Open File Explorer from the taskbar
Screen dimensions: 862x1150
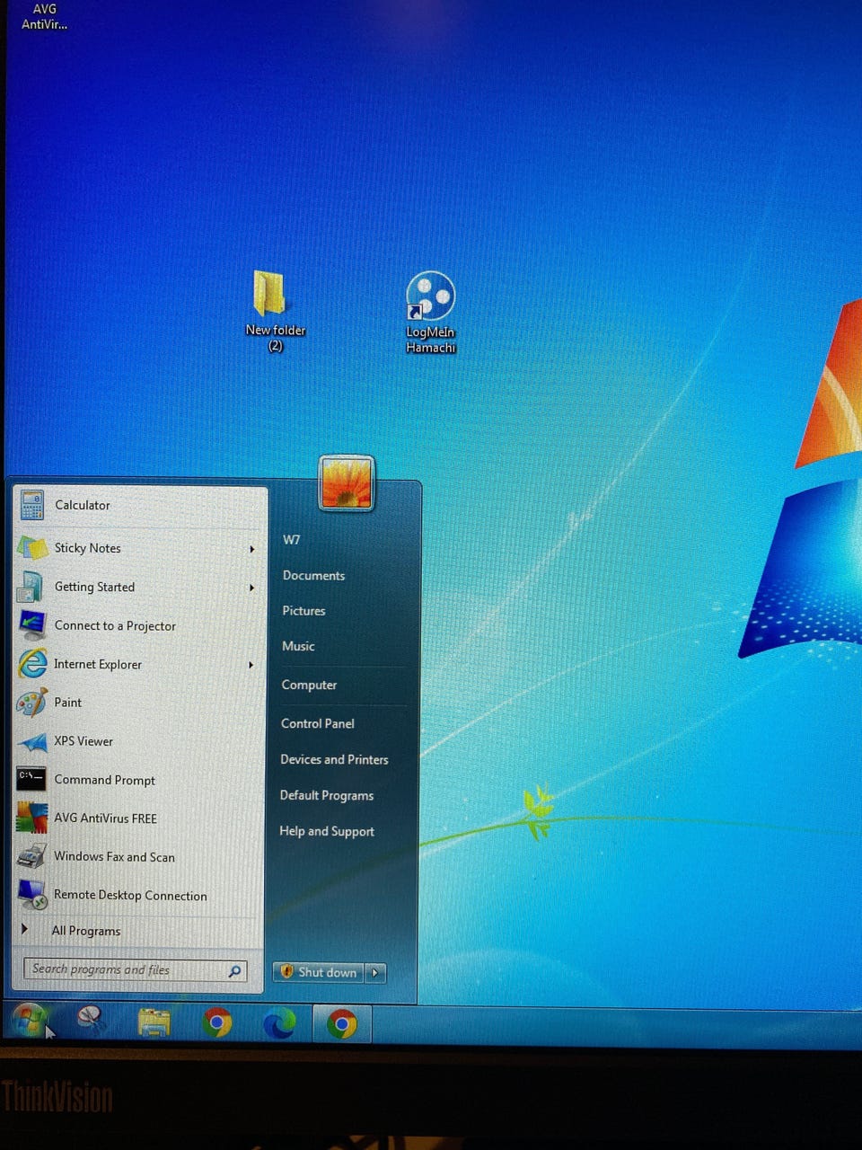tap(154, 1022)
